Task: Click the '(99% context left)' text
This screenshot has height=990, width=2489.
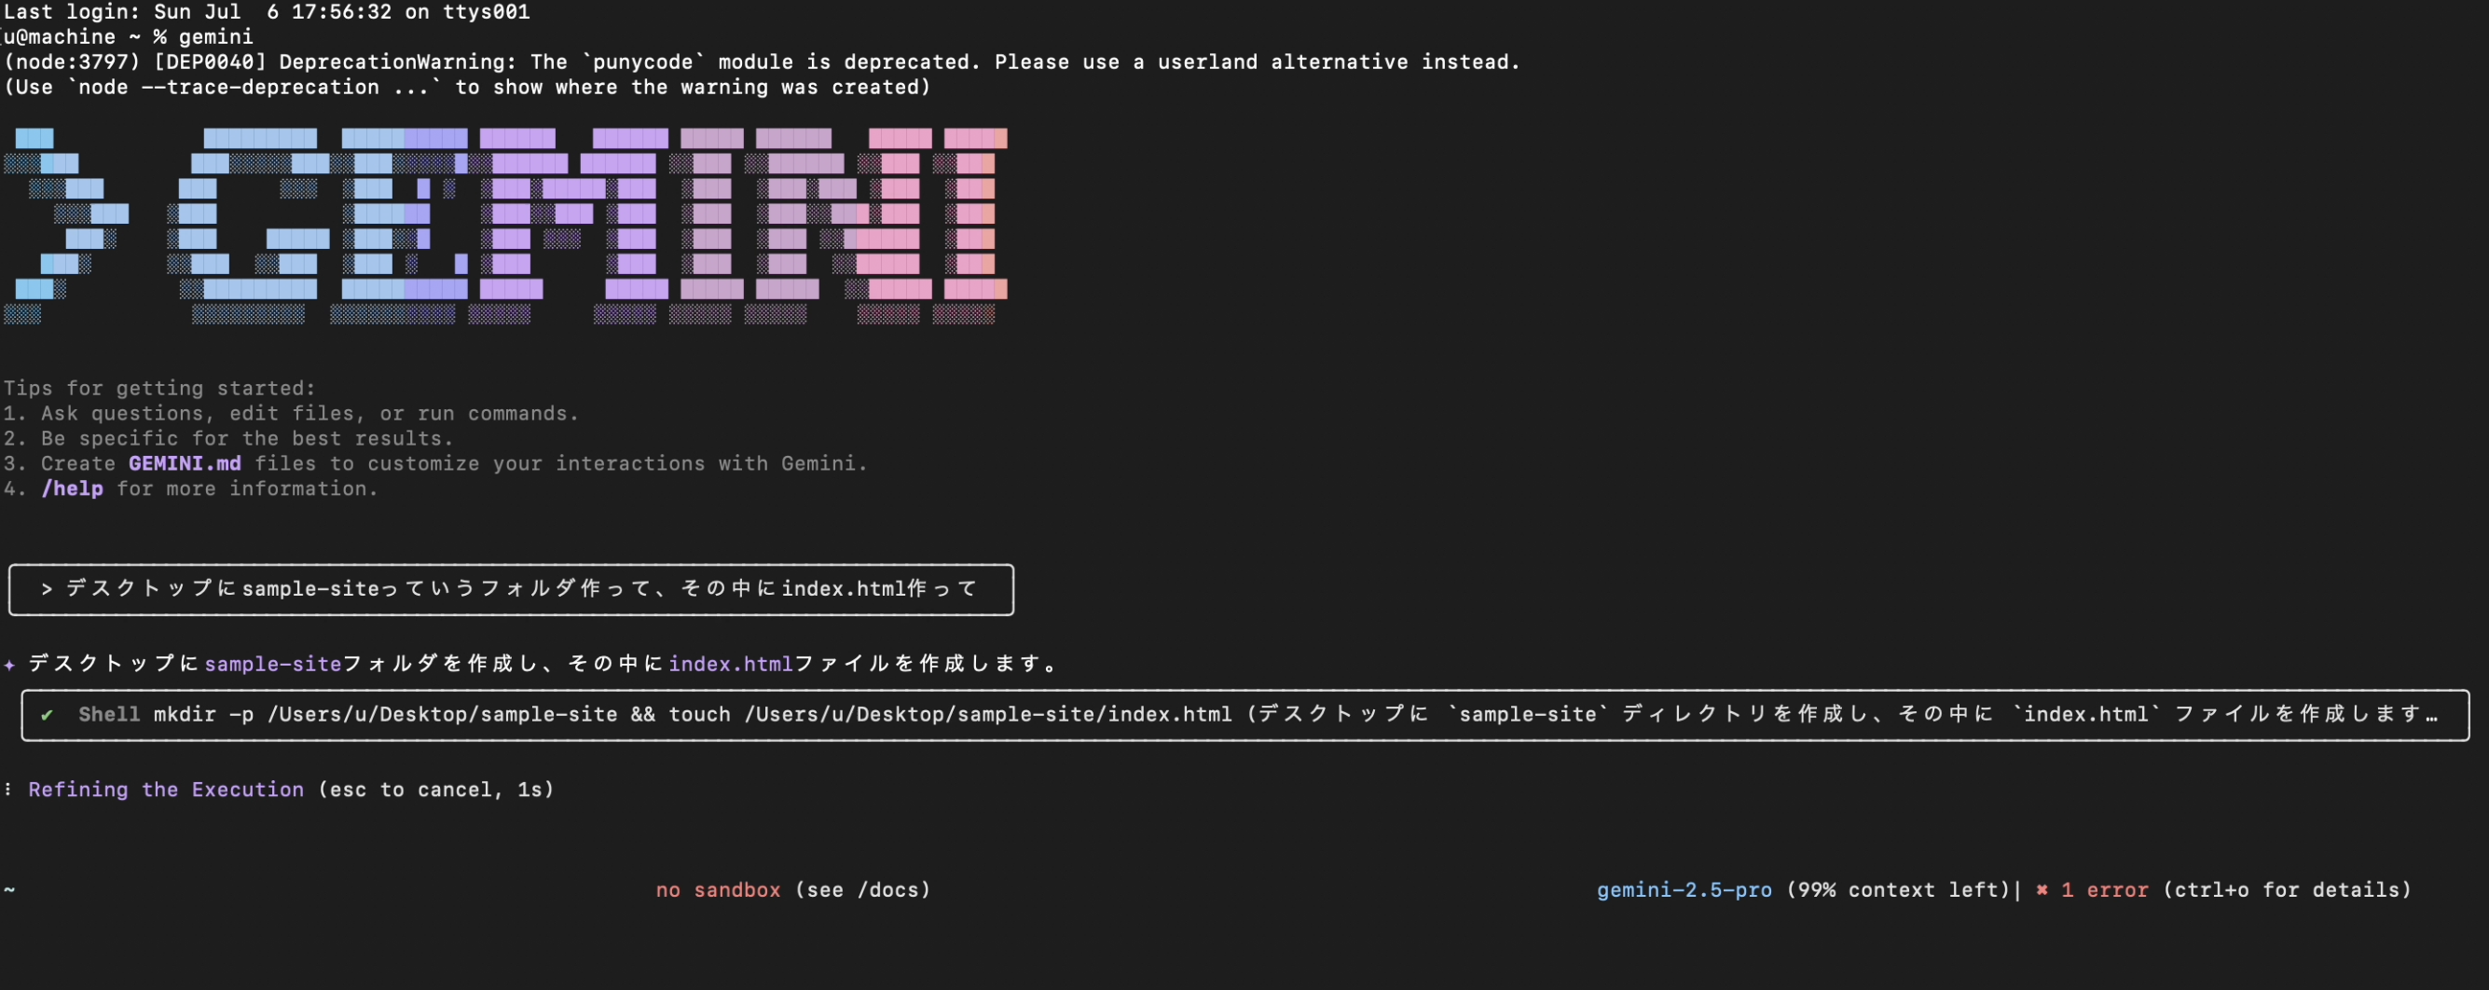Action: point(1898,889)
